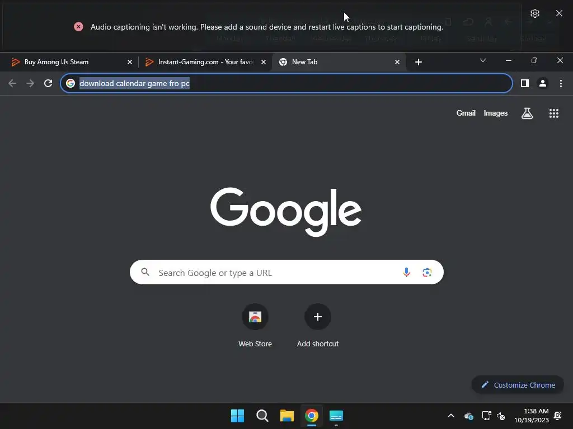Reload the current page

point(48,83)
